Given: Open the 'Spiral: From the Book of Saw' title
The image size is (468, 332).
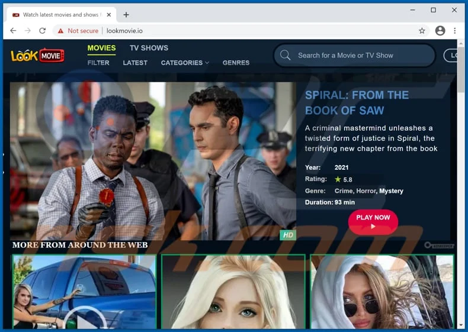Looking at the screenshot, I should [357, 102].
